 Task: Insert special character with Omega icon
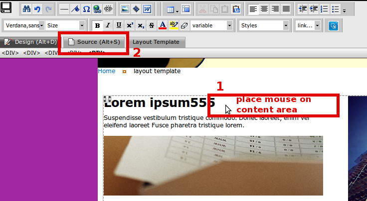point(86,9)
